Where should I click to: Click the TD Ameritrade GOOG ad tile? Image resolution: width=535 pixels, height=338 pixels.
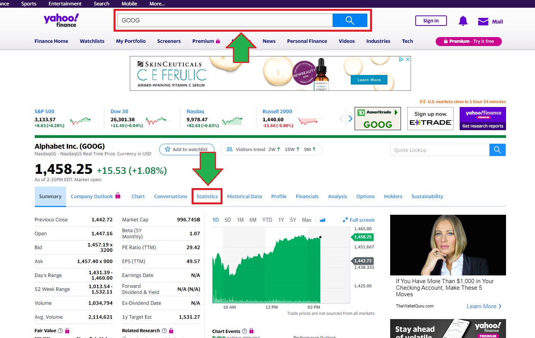click(x=378, y=119)
